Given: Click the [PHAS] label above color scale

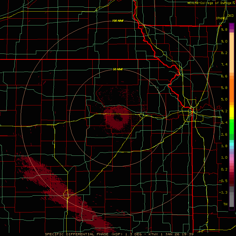Looking at the screenshot, I should 222,18.
